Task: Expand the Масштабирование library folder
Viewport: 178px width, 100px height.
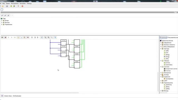Action: [161, 47]
